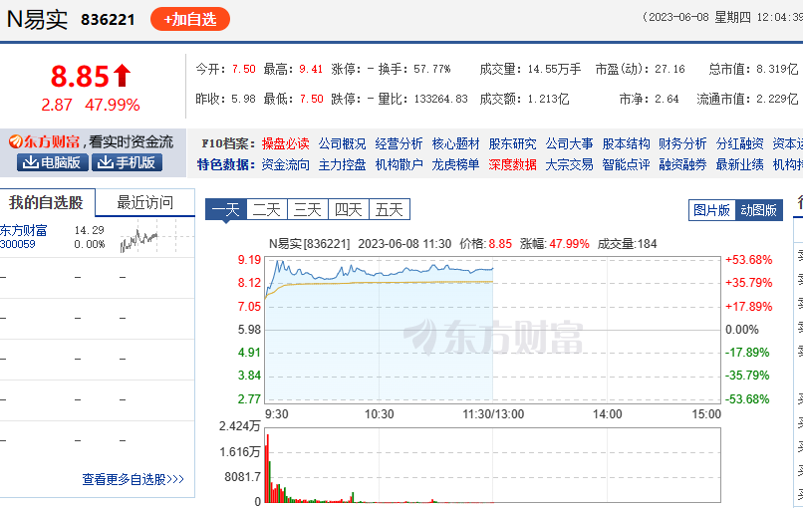The height and width of the screenshot is (508, 803).
Task: Open 深度数据 link
Action: pyautogui.click(x=512, y=164)
